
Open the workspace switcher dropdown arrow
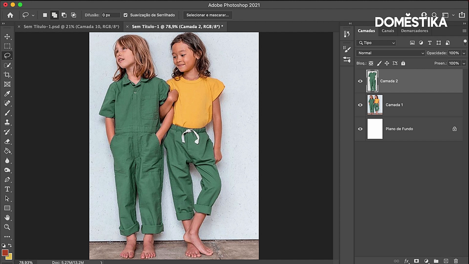[454, 15]
